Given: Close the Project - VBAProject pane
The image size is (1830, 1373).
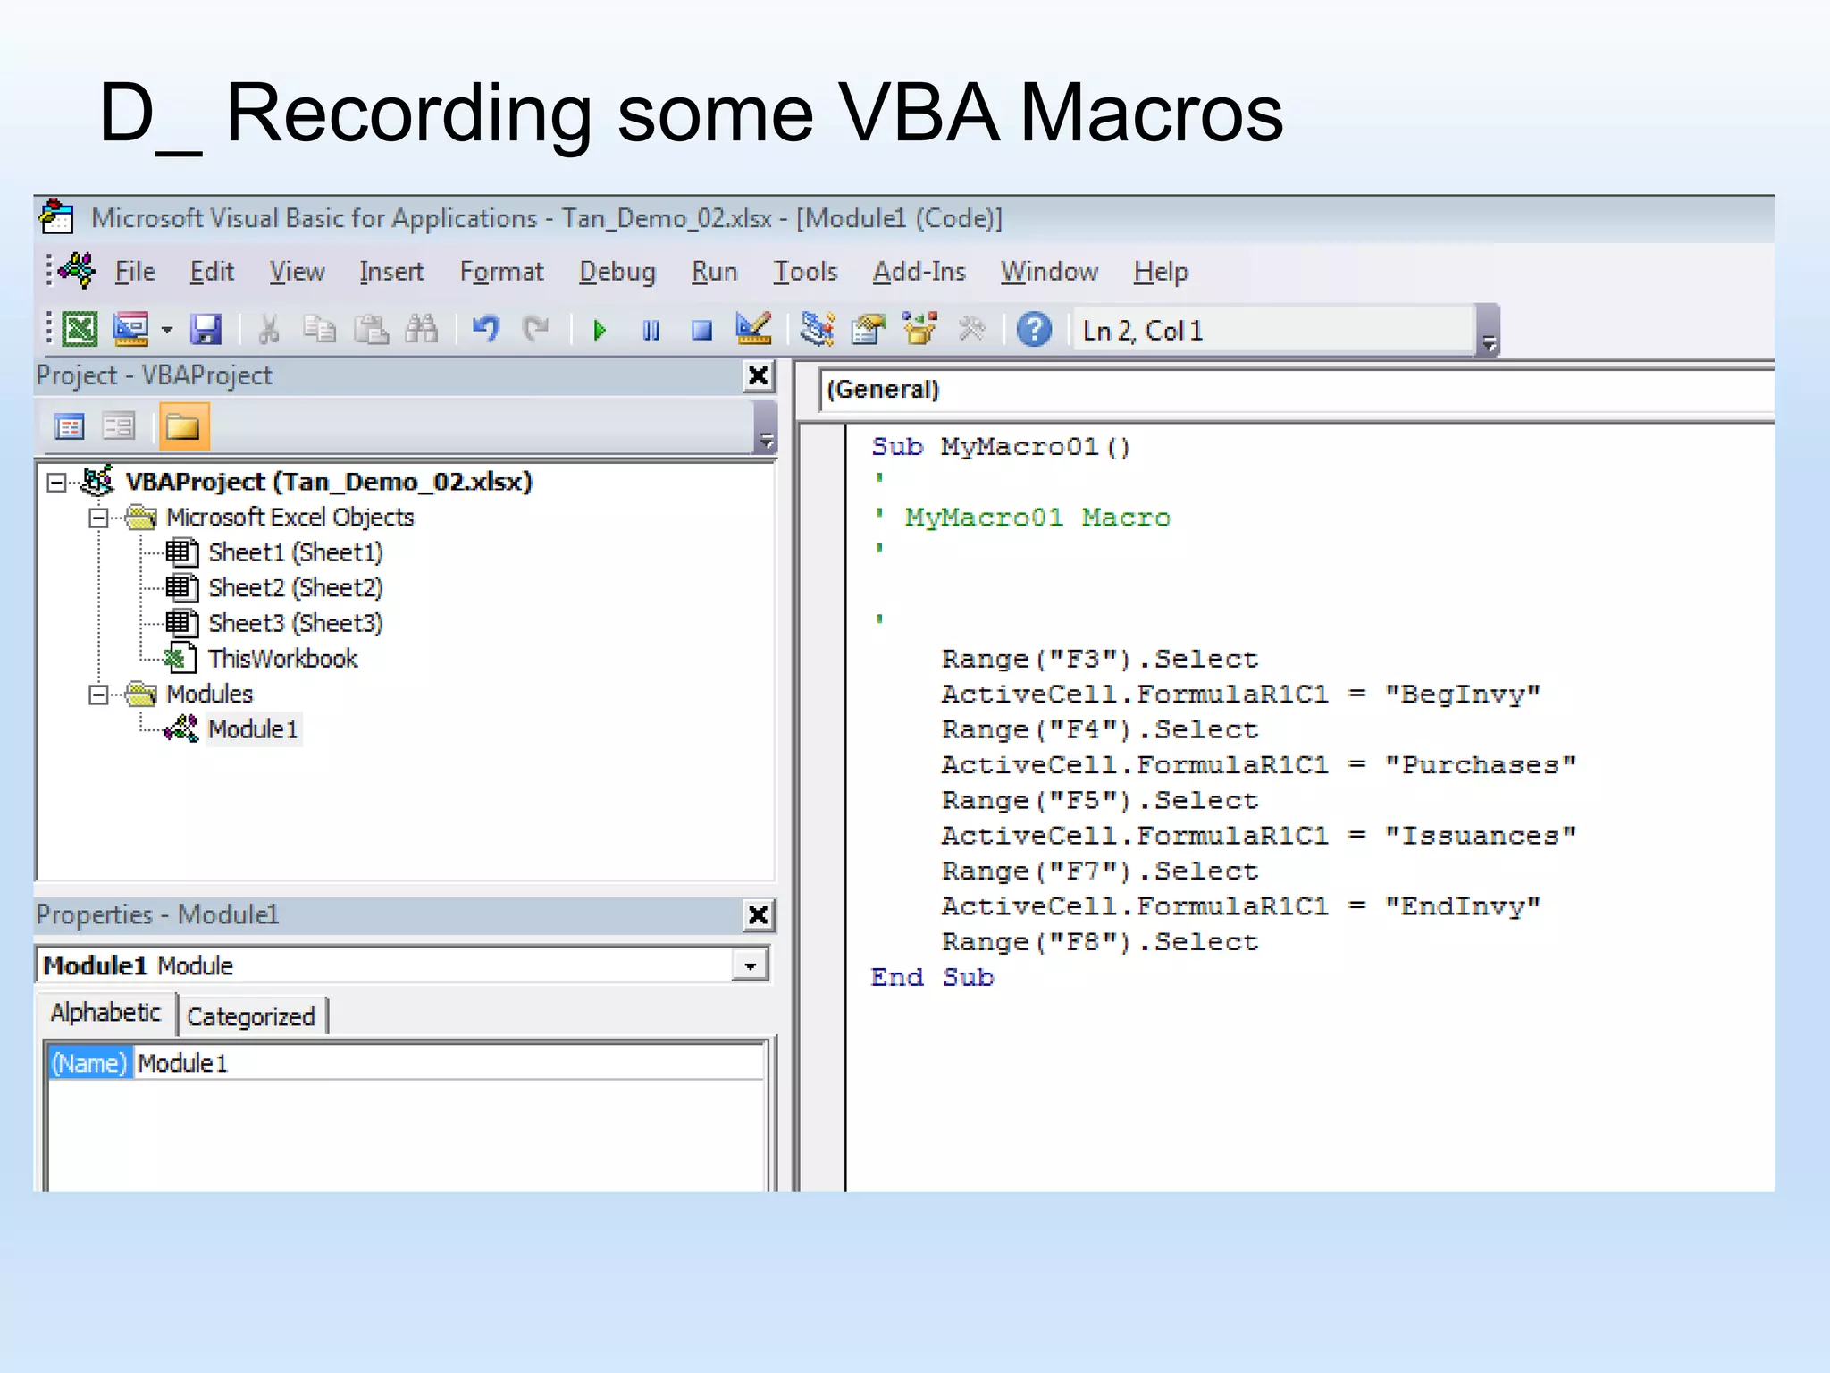Looking at the screenshot, I should [758, 375].
